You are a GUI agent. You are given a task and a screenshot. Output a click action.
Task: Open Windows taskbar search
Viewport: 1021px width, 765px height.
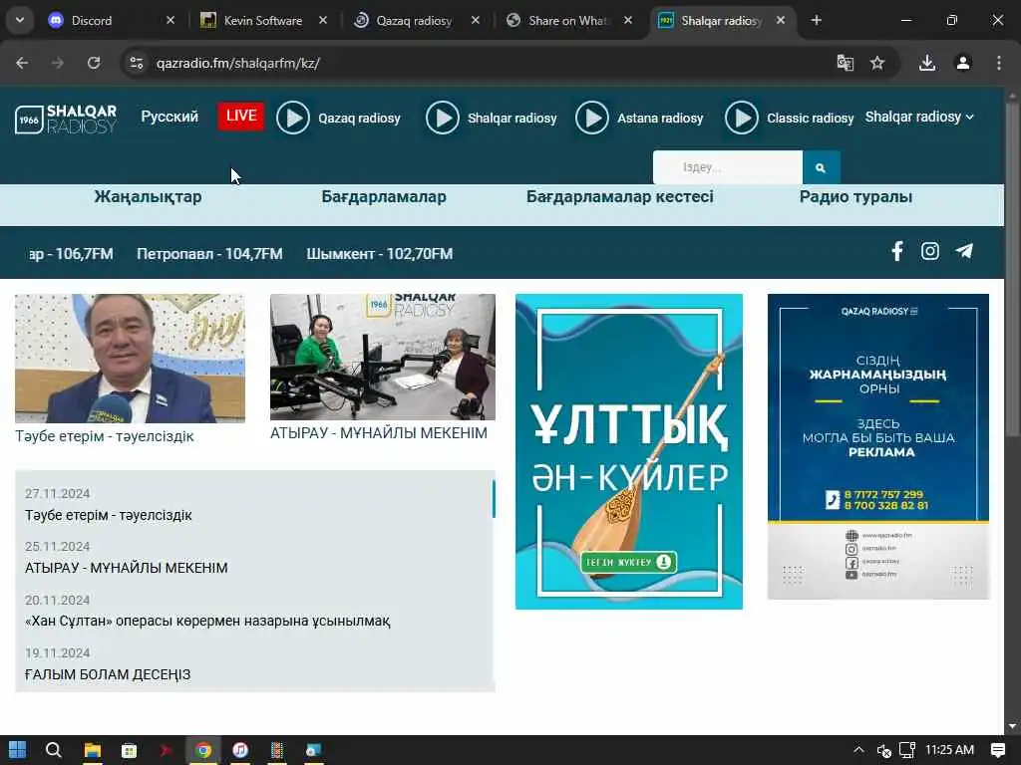54,750
